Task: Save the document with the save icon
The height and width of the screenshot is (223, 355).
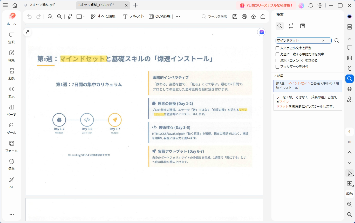Action: click(235, 16)
